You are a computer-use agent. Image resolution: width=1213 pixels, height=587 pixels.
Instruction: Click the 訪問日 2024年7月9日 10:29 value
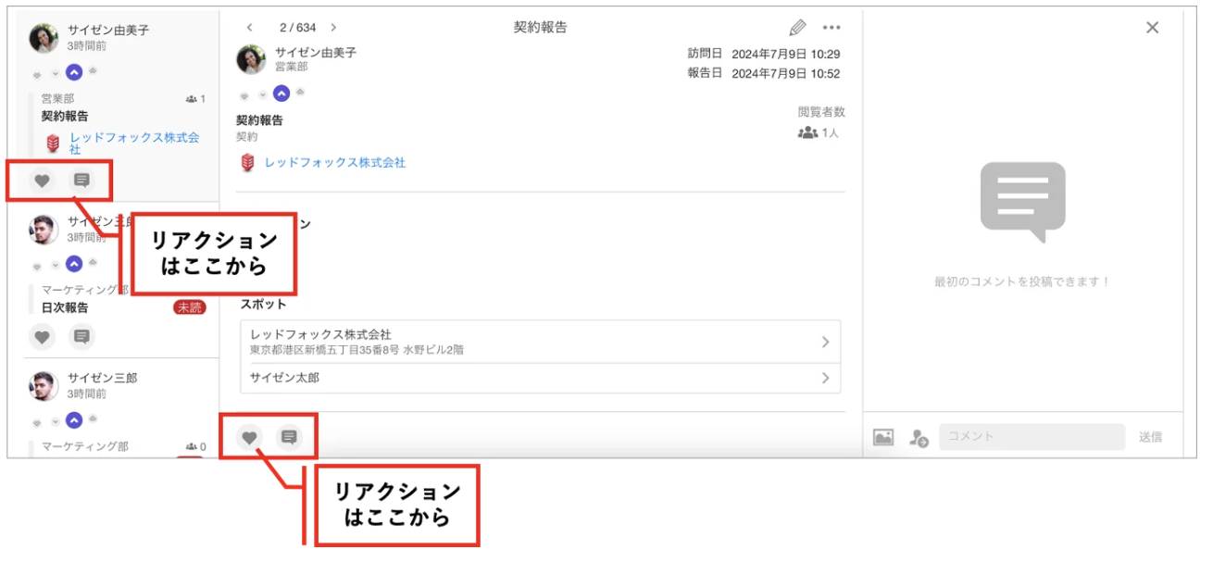786,54
